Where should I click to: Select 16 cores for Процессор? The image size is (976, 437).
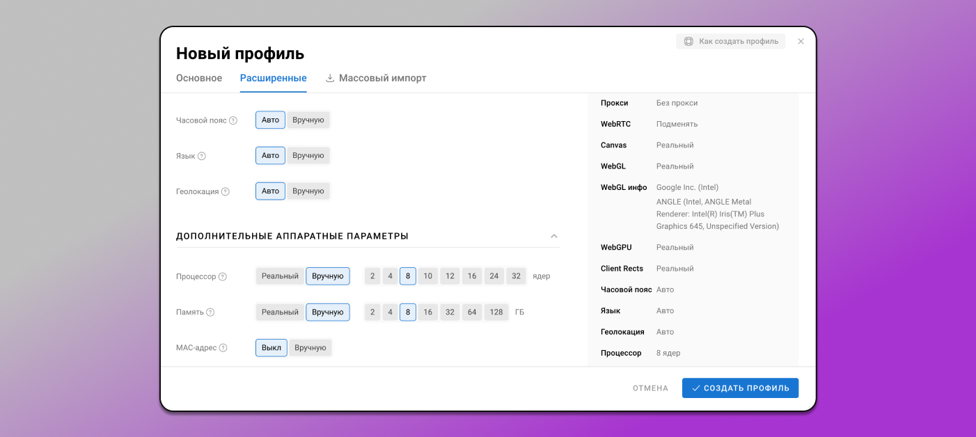point(472,276)
